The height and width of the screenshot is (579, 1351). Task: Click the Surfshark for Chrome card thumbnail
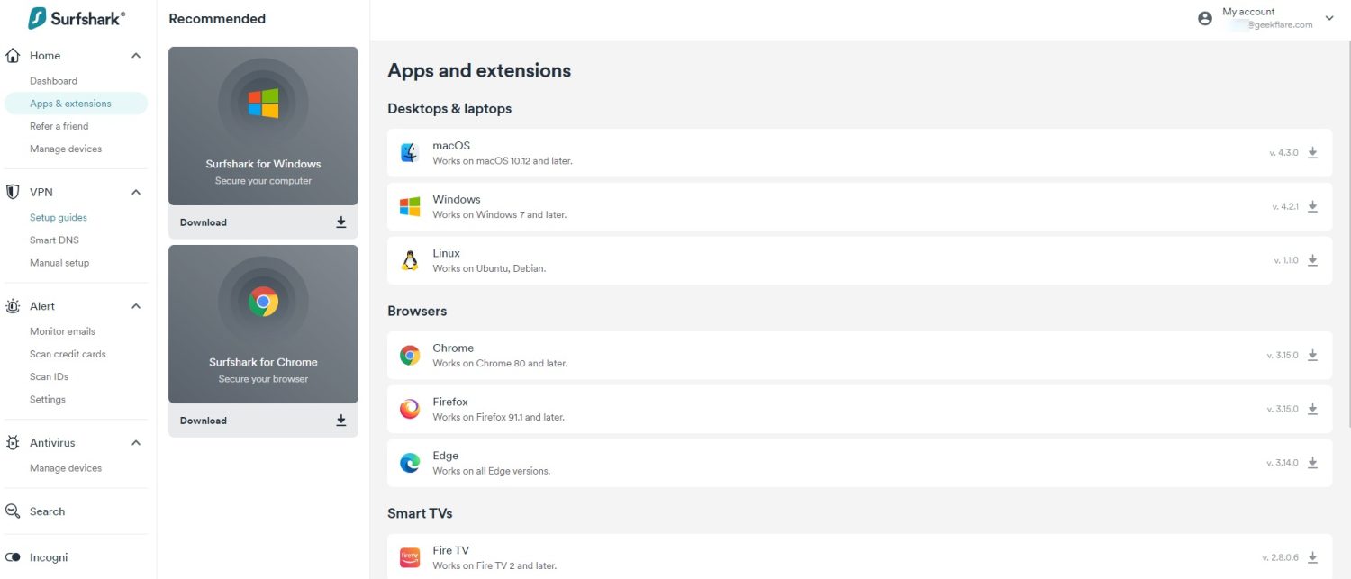click(x=263, y=324)
